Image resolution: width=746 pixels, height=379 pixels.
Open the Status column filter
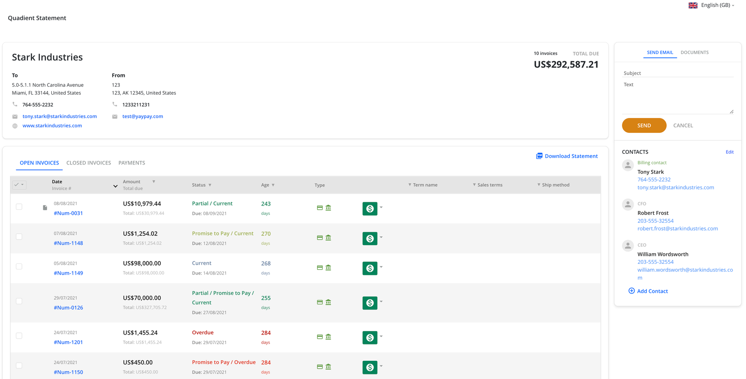210,185
